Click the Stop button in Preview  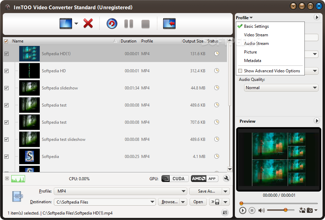pos(252,210)
